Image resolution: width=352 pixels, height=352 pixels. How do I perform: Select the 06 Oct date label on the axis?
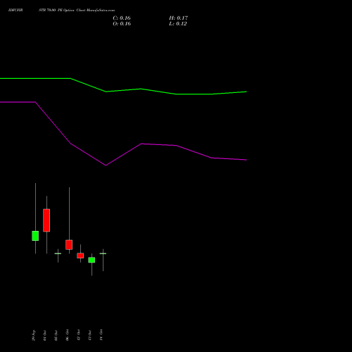click(x=68, y=335)
